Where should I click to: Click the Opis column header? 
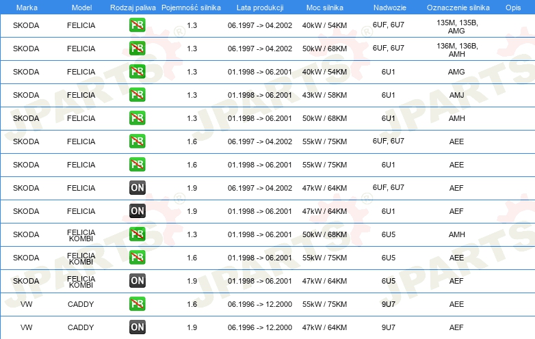click(513, 8)
